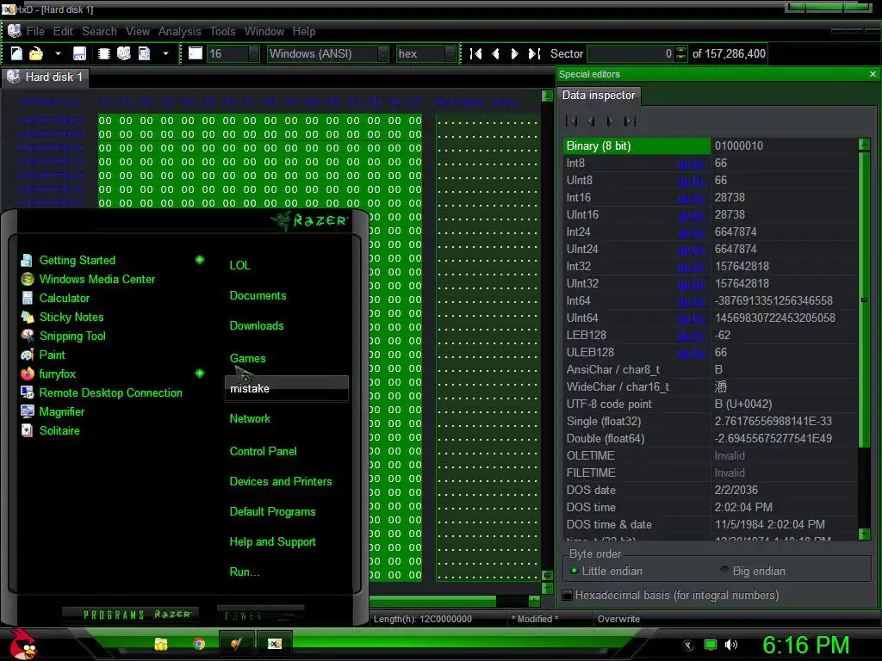
Task: Select the Data inspector tab
Action: point(599,96)
